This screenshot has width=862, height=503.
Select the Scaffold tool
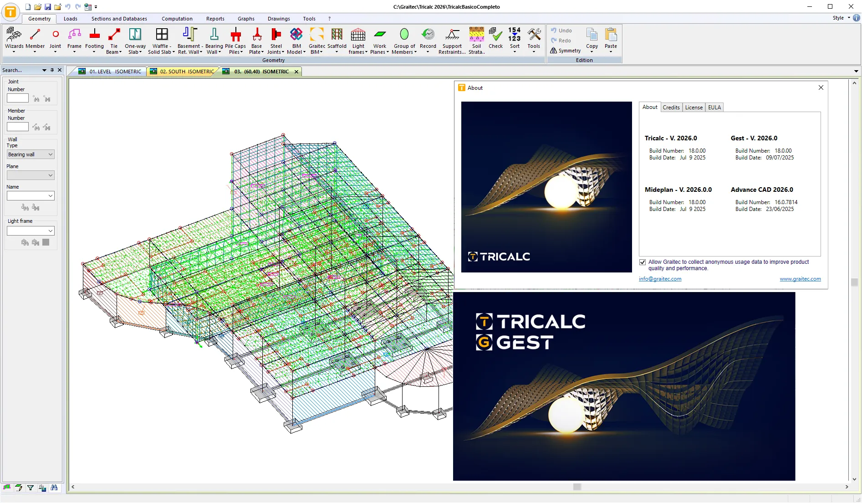[337, 40]
